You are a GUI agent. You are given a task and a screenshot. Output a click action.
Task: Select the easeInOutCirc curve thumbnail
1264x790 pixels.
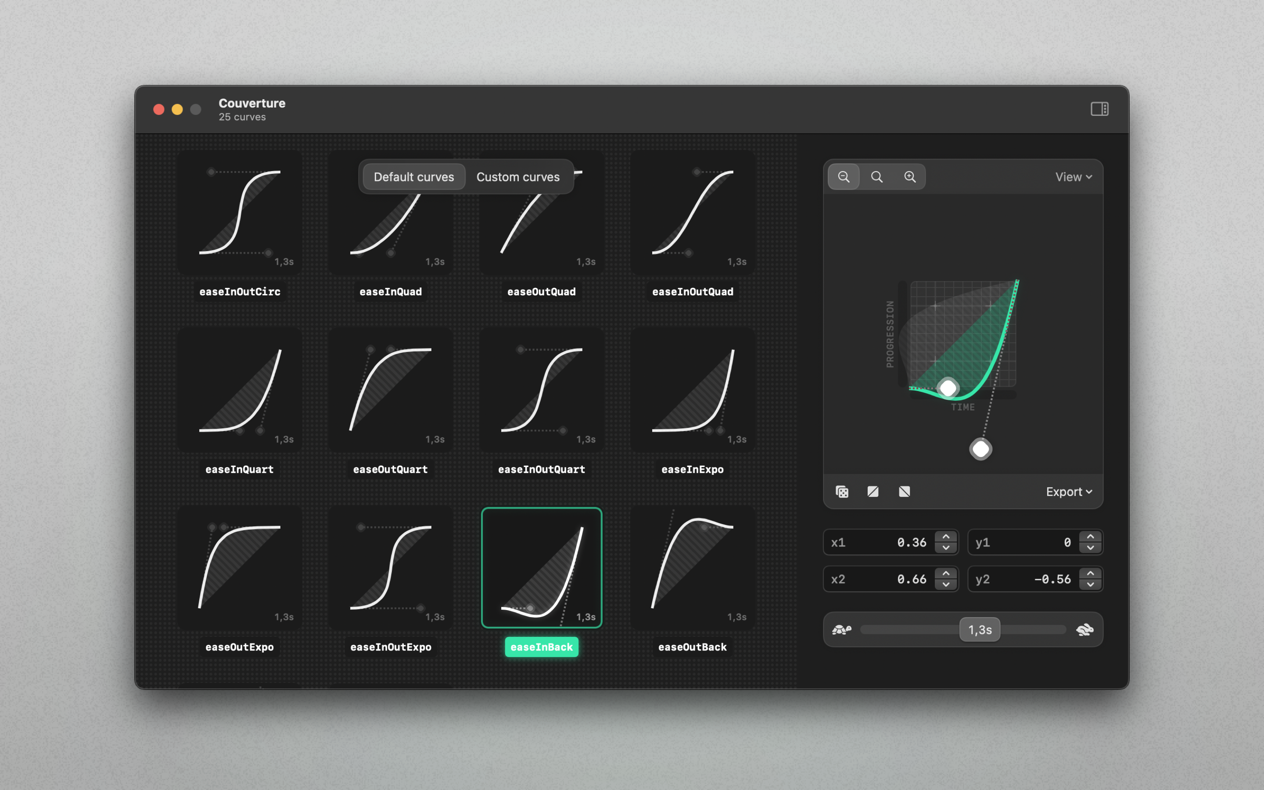240,213
